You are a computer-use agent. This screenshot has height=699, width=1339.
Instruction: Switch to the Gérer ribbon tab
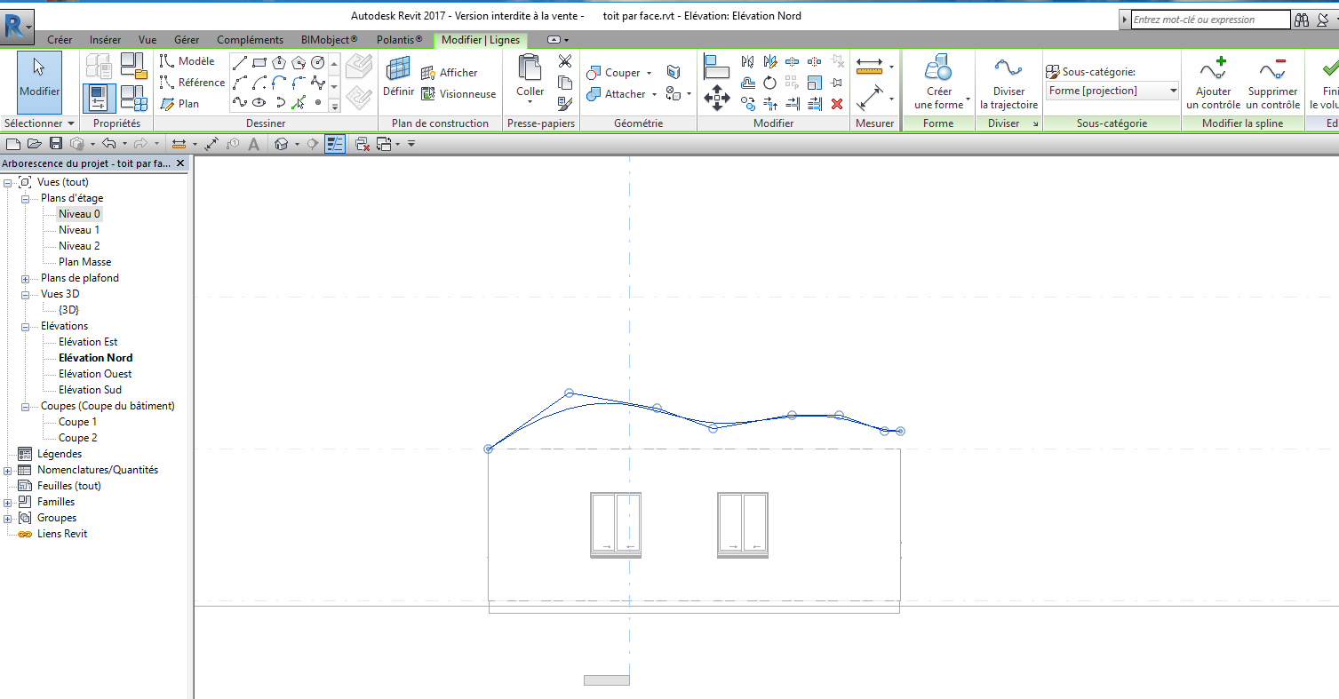187,40
